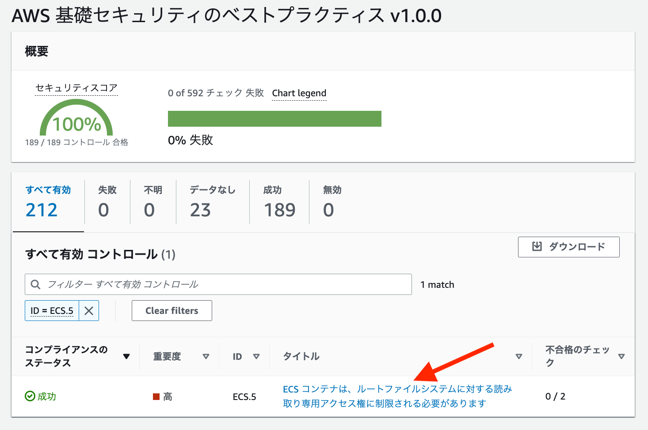Open the タイトル column sort arrow
648x430 pixels.
(518, 356)
